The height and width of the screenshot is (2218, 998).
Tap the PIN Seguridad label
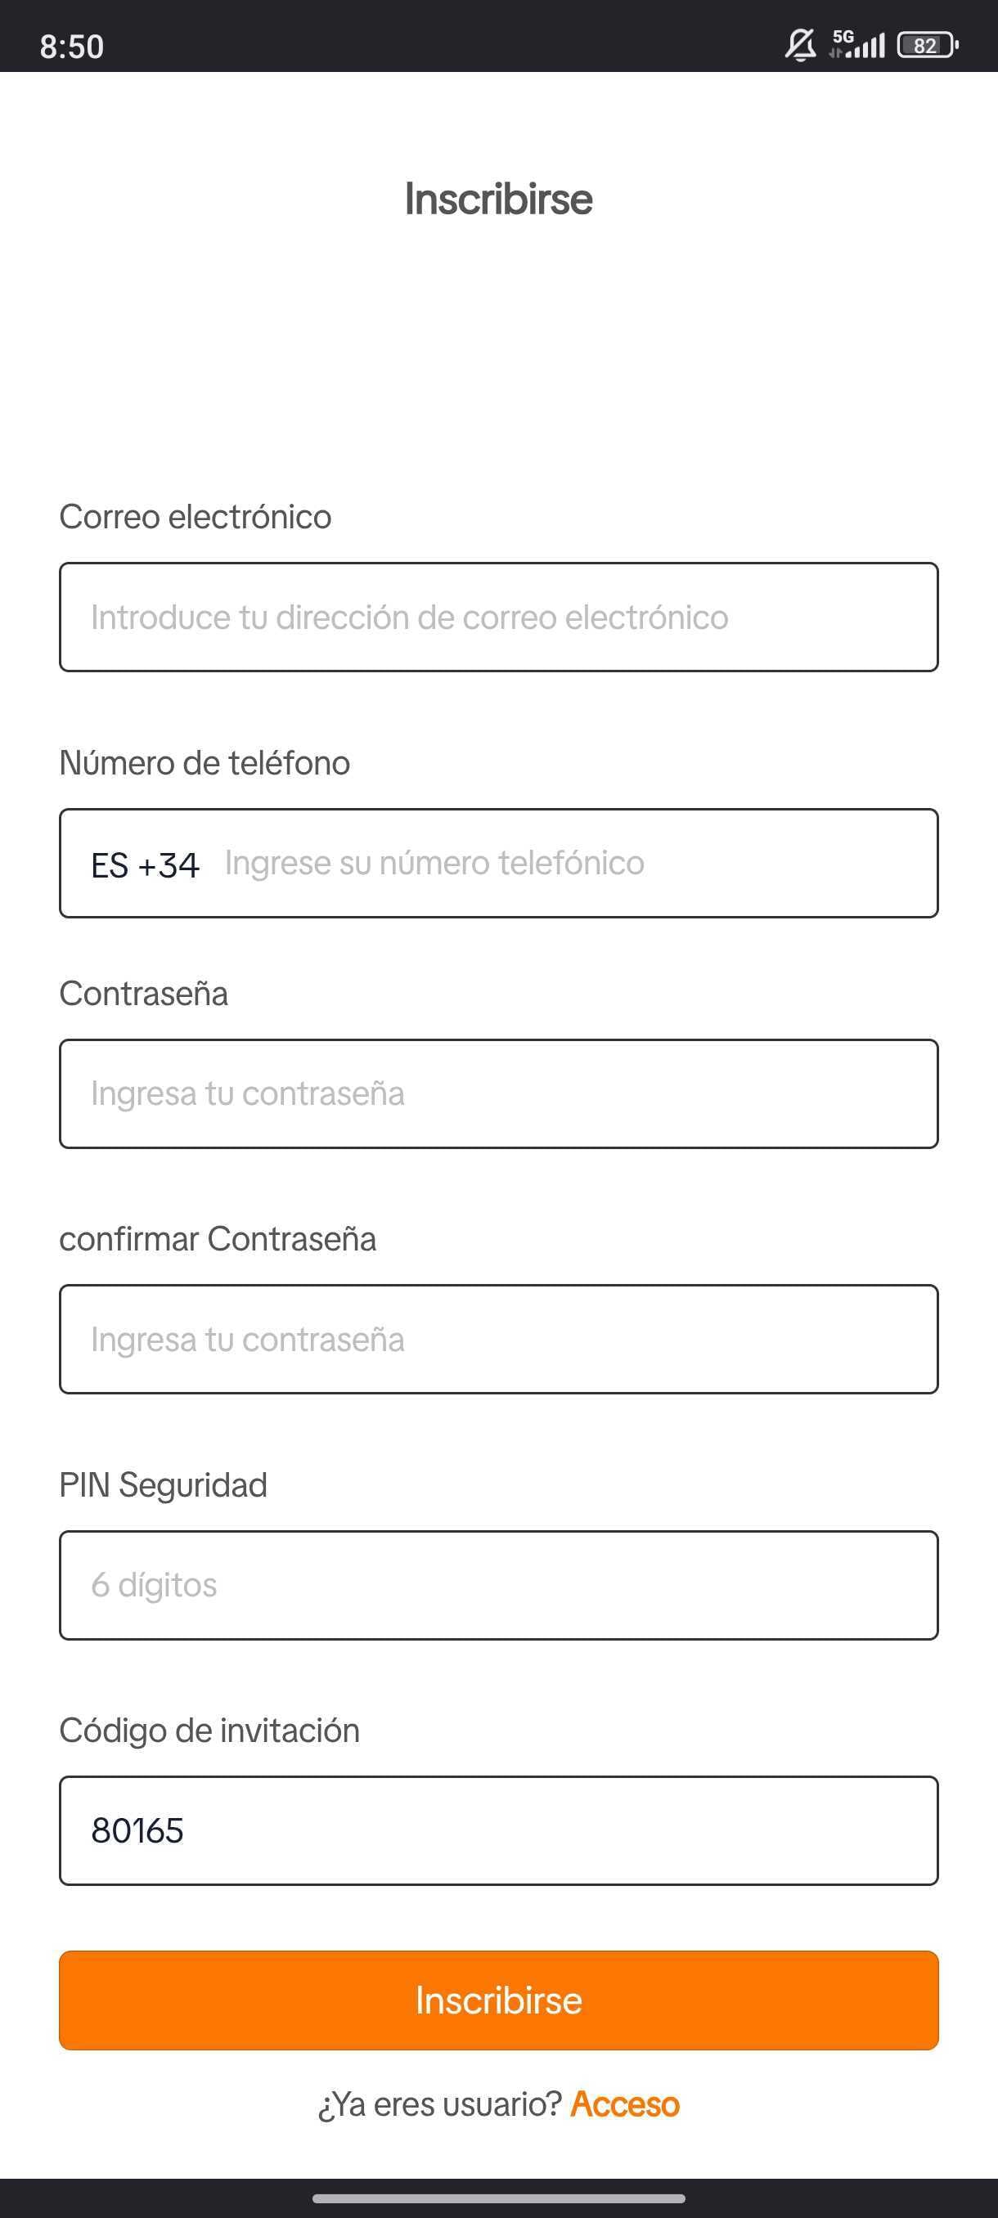coord(164,1485)
